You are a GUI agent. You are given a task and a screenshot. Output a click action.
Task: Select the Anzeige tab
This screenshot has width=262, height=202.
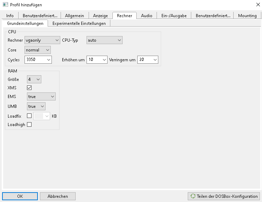click(x=101, y=16)
